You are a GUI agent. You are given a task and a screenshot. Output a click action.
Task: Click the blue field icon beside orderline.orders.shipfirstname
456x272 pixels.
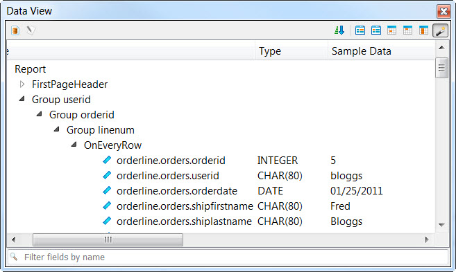pos(107,206)
